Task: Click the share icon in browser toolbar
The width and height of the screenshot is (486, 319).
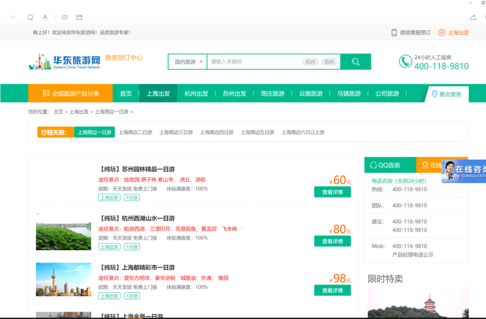Action: [472, 17]
